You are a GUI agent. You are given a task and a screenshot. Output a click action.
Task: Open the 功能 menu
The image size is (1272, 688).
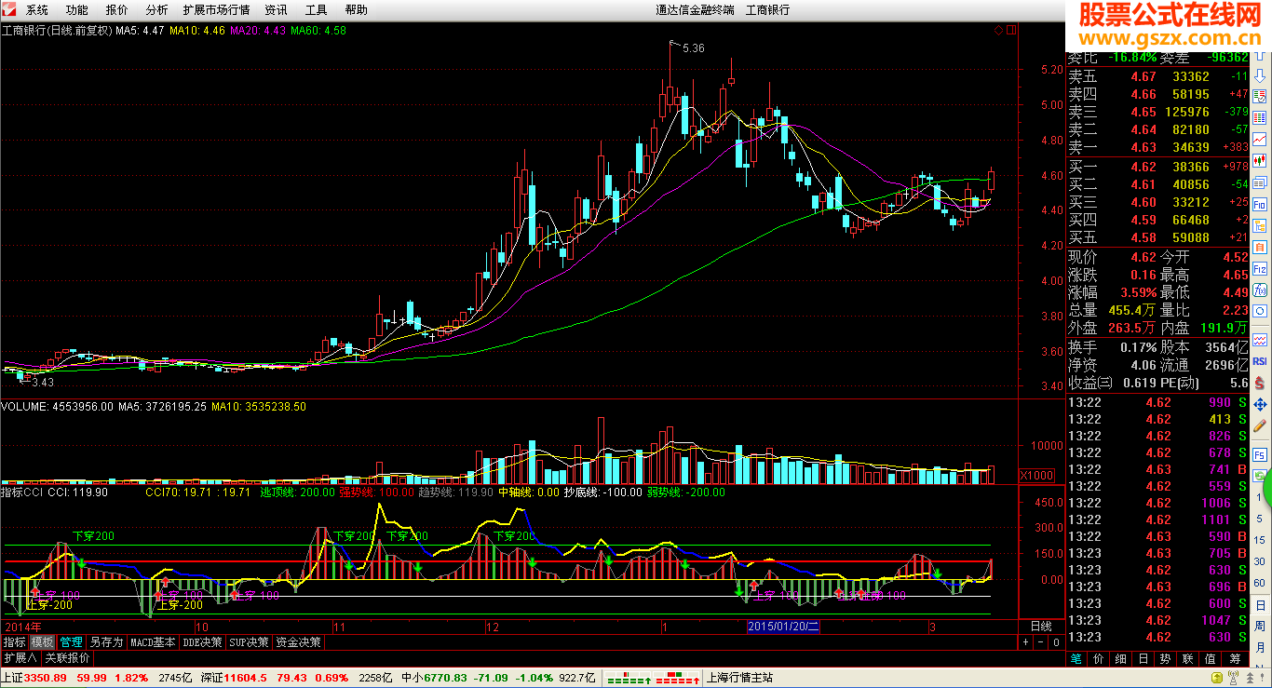click(77, 9)
